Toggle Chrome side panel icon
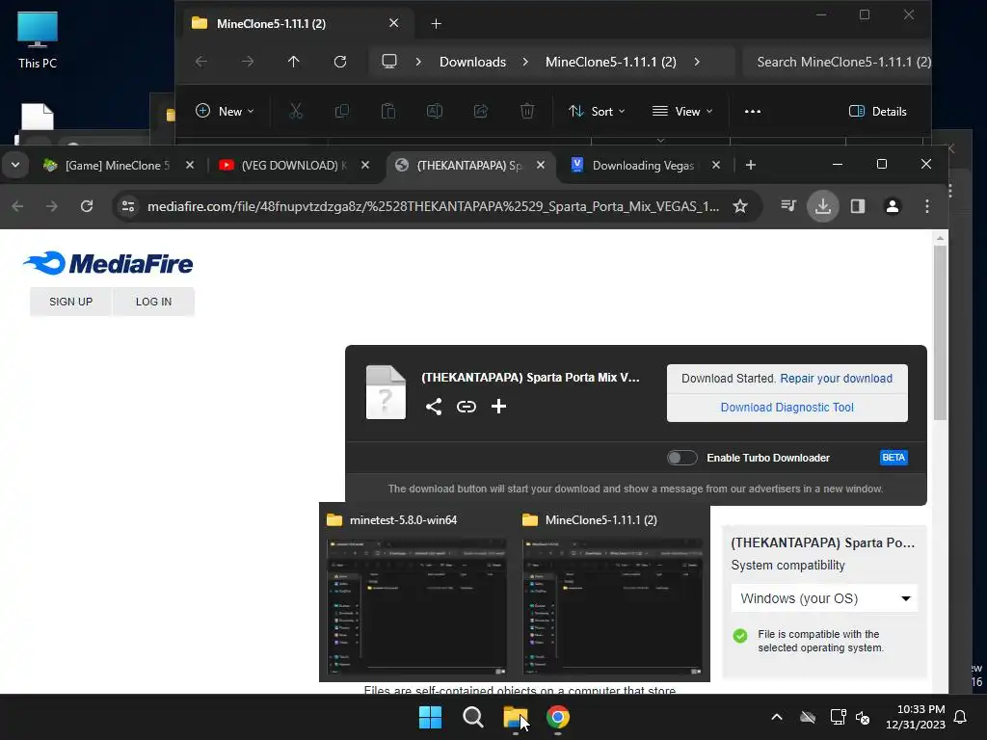This screenshot has height=740, width=987. [857, 206]
